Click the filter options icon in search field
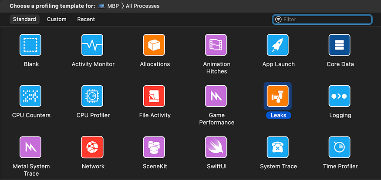This screenshot has width=381, height=180. coord(278,20)
